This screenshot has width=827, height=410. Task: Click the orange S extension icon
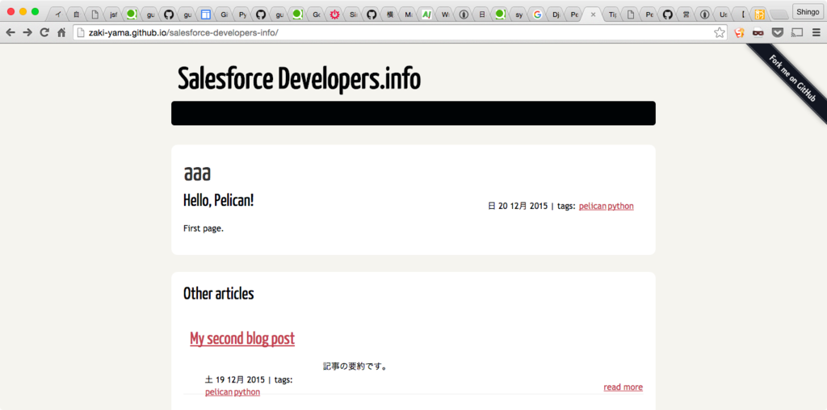[740, 32]
